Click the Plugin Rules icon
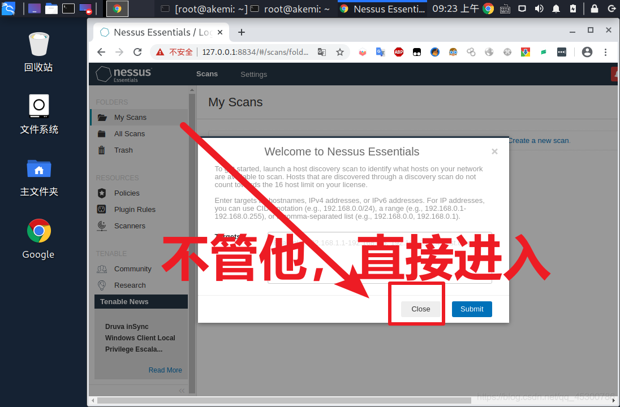The height and width of the screenshot is (407, 620). pos(102,209)
